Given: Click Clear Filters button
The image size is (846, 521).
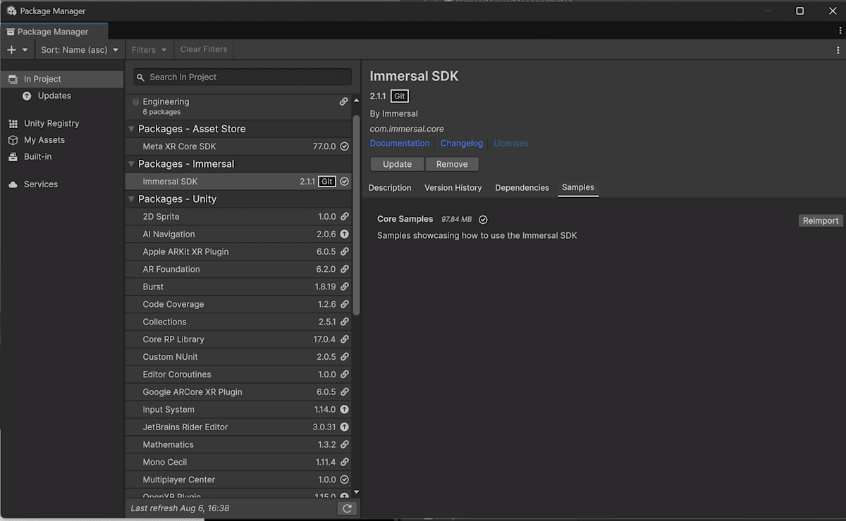Looking at the screenshot, I should point(204,49).
